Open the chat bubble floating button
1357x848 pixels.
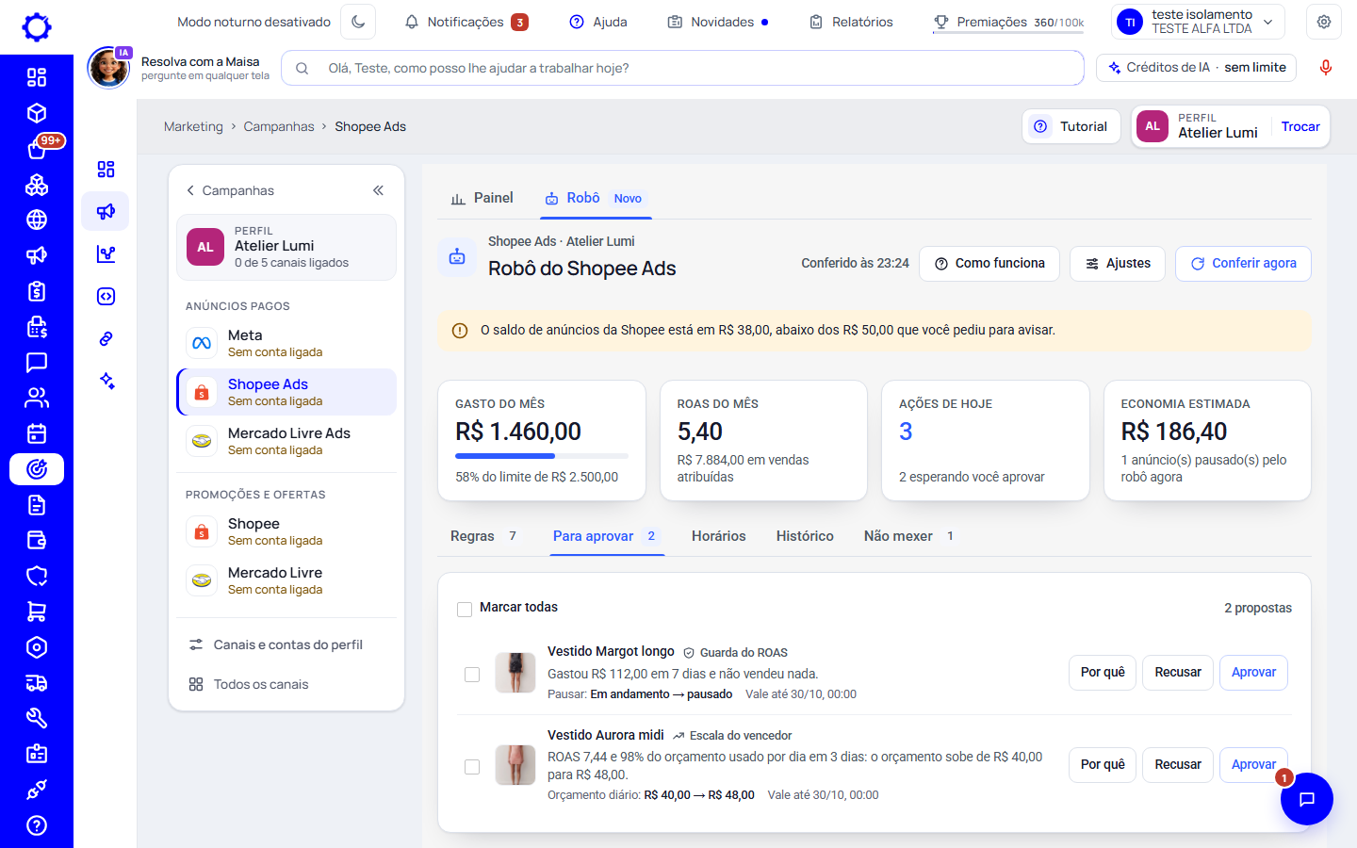[1307, 799]
